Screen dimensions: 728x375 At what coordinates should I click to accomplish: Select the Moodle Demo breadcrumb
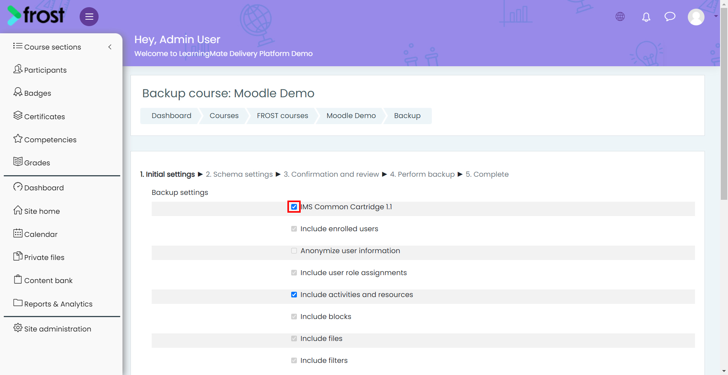(351, 116)
